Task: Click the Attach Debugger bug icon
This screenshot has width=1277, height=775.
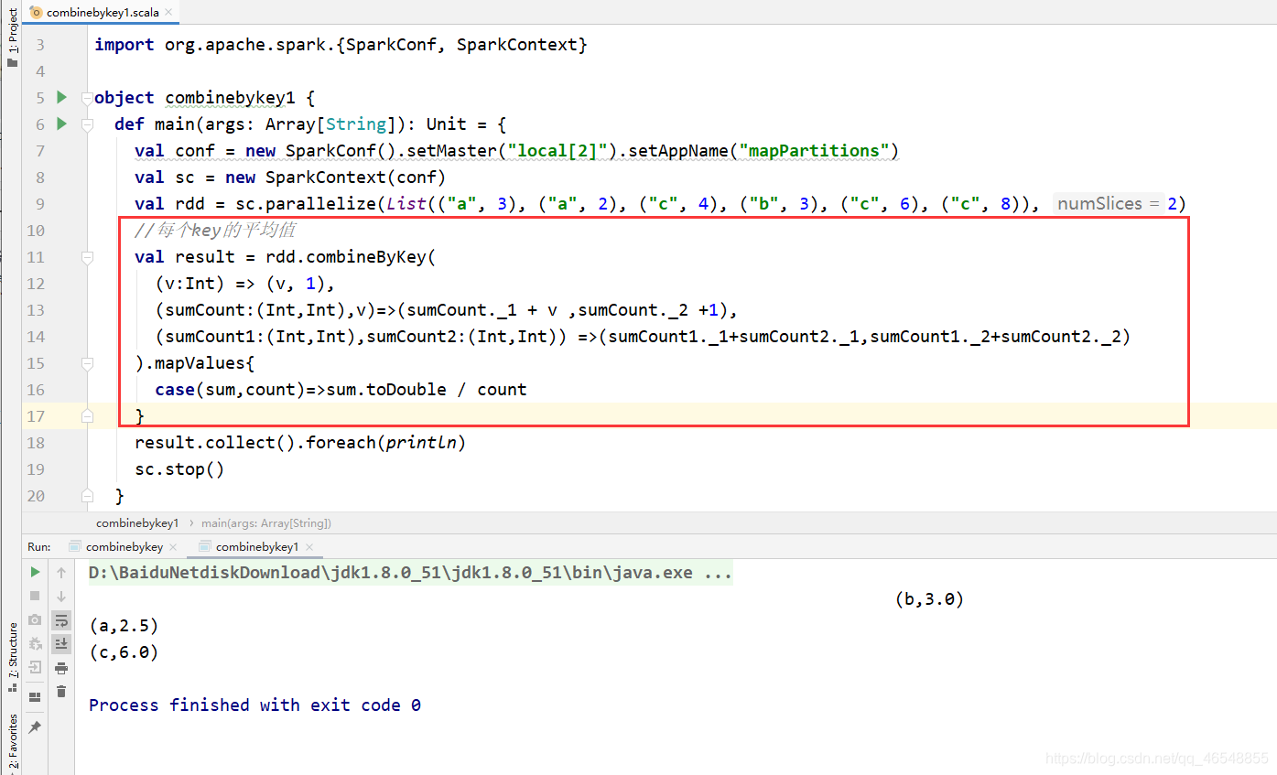Action: click(35, 643)
